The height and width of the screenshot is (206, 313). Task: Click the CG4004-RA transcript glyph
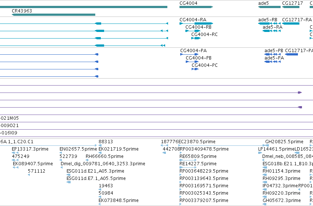pyautogui.click(x=196, y=24)
